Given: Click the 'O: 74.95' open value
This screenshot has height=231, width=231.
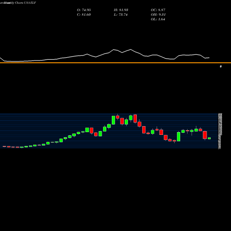Looking at the screenshot, I should [84, 10].
